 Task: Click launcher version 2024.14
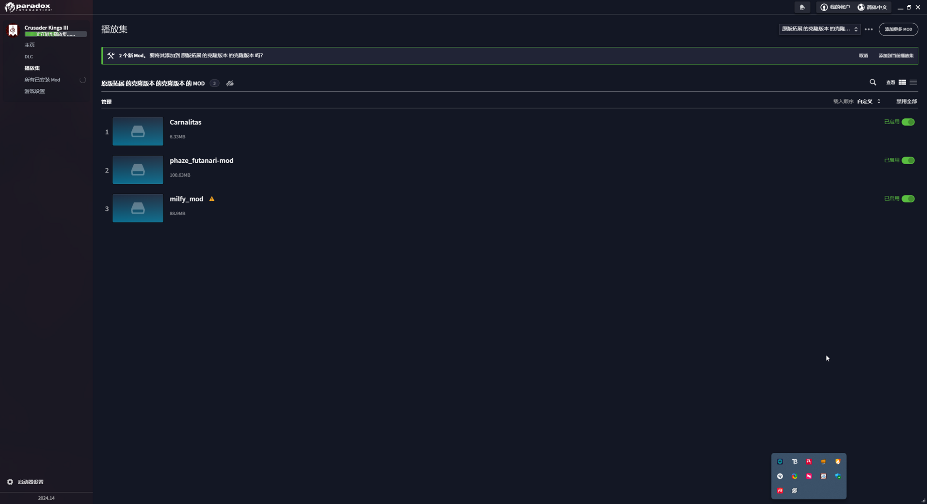point(46,498)
